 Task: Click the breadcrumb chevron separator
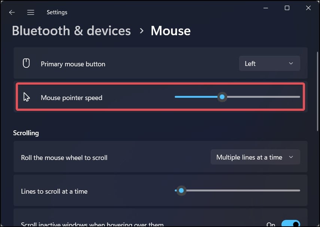141,31
